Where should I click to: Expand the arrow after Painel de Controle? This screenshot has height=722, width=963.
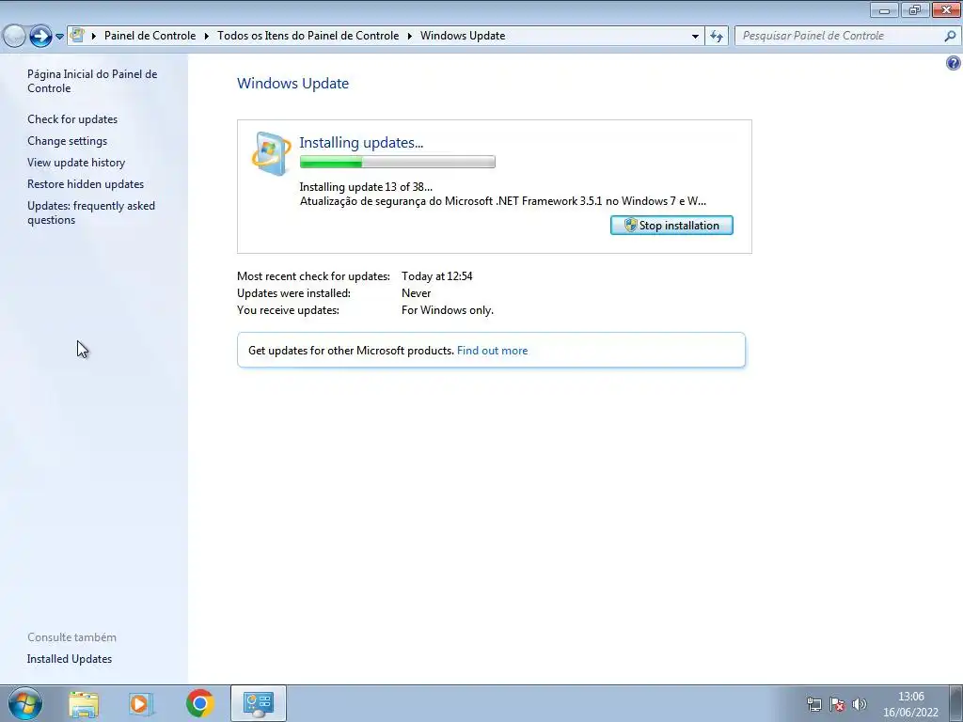click(x=206, y=37)
